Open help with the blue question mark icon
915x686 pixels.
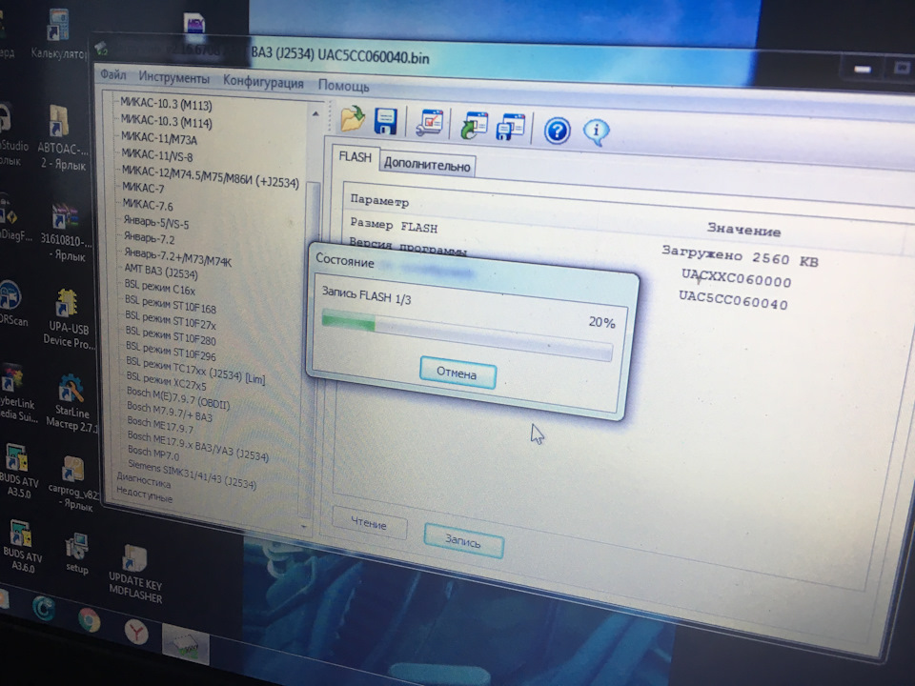(x=557, y=130)
